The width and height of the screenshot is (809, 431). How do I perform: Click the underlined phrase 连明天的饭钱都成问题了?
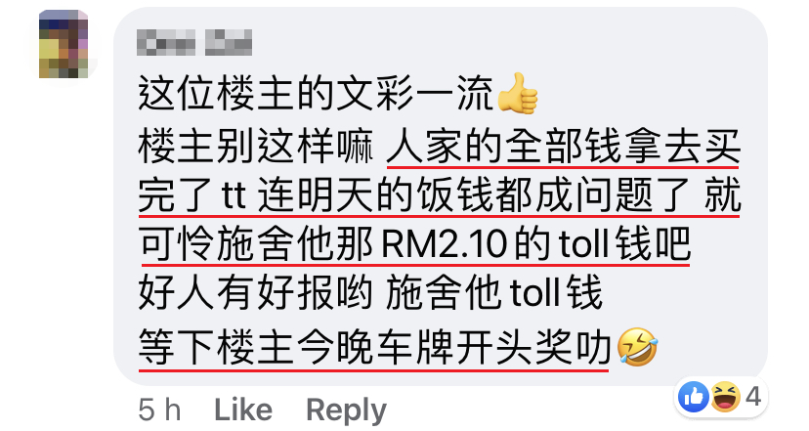tap(474, 195)
